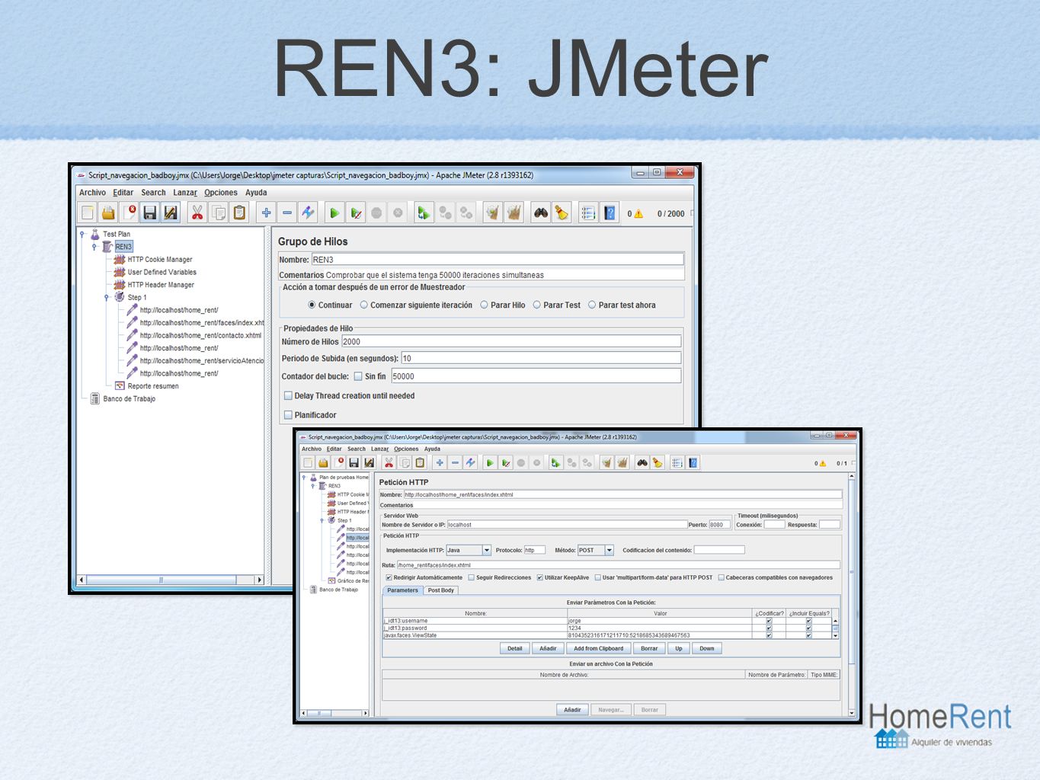
Task: Click the Borrar button next to Add from Clipboard
Action: [649, 648]
